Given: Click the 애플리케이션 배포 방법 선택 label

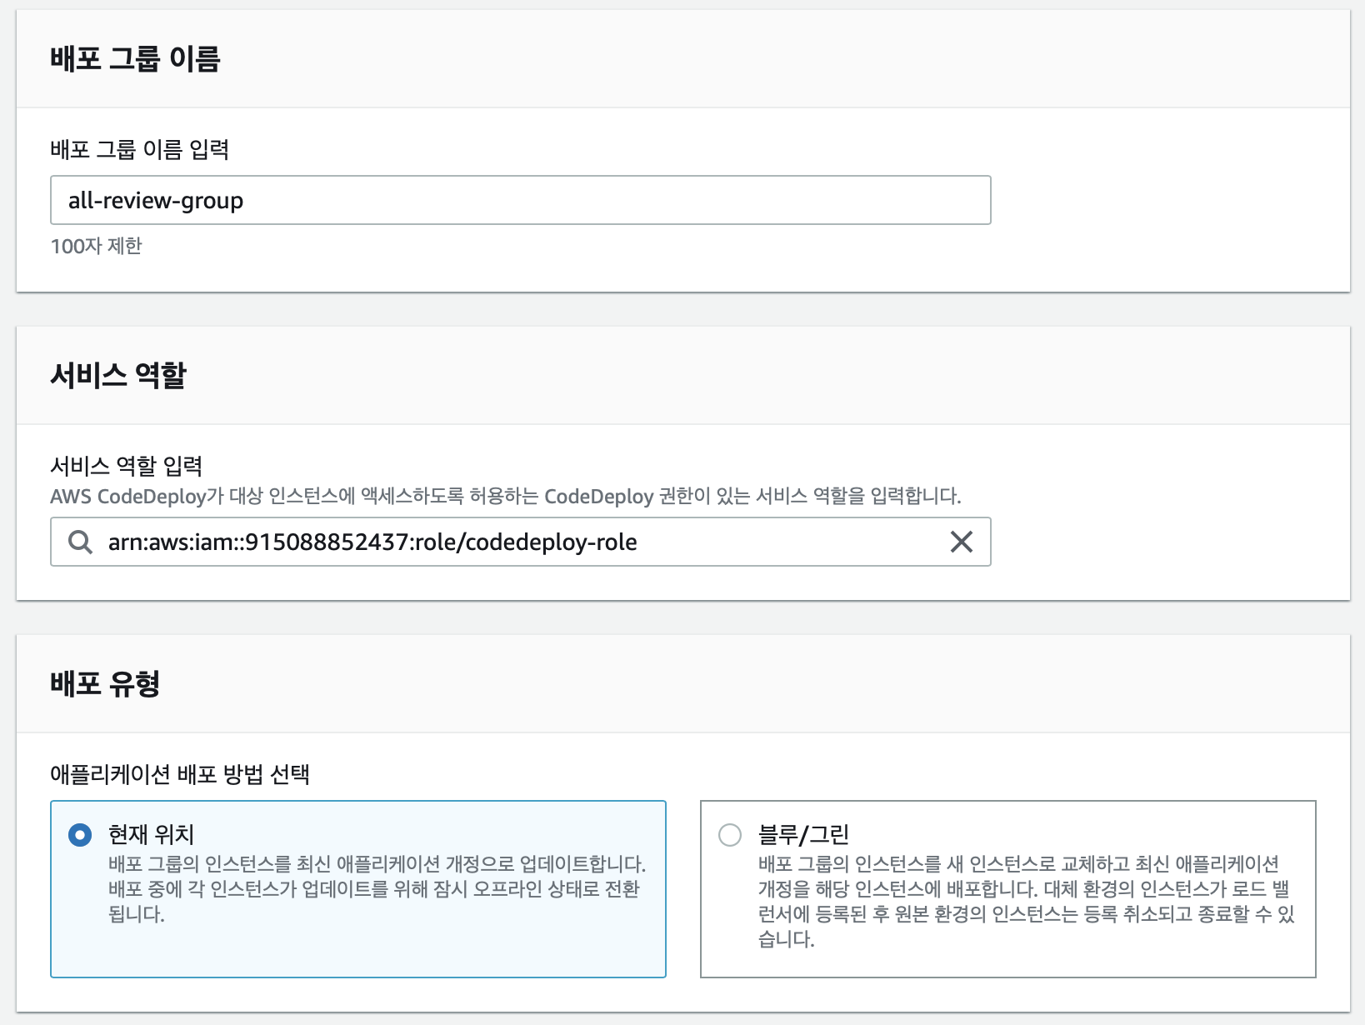Looking at the screenshot, I should tap(180, 774).
